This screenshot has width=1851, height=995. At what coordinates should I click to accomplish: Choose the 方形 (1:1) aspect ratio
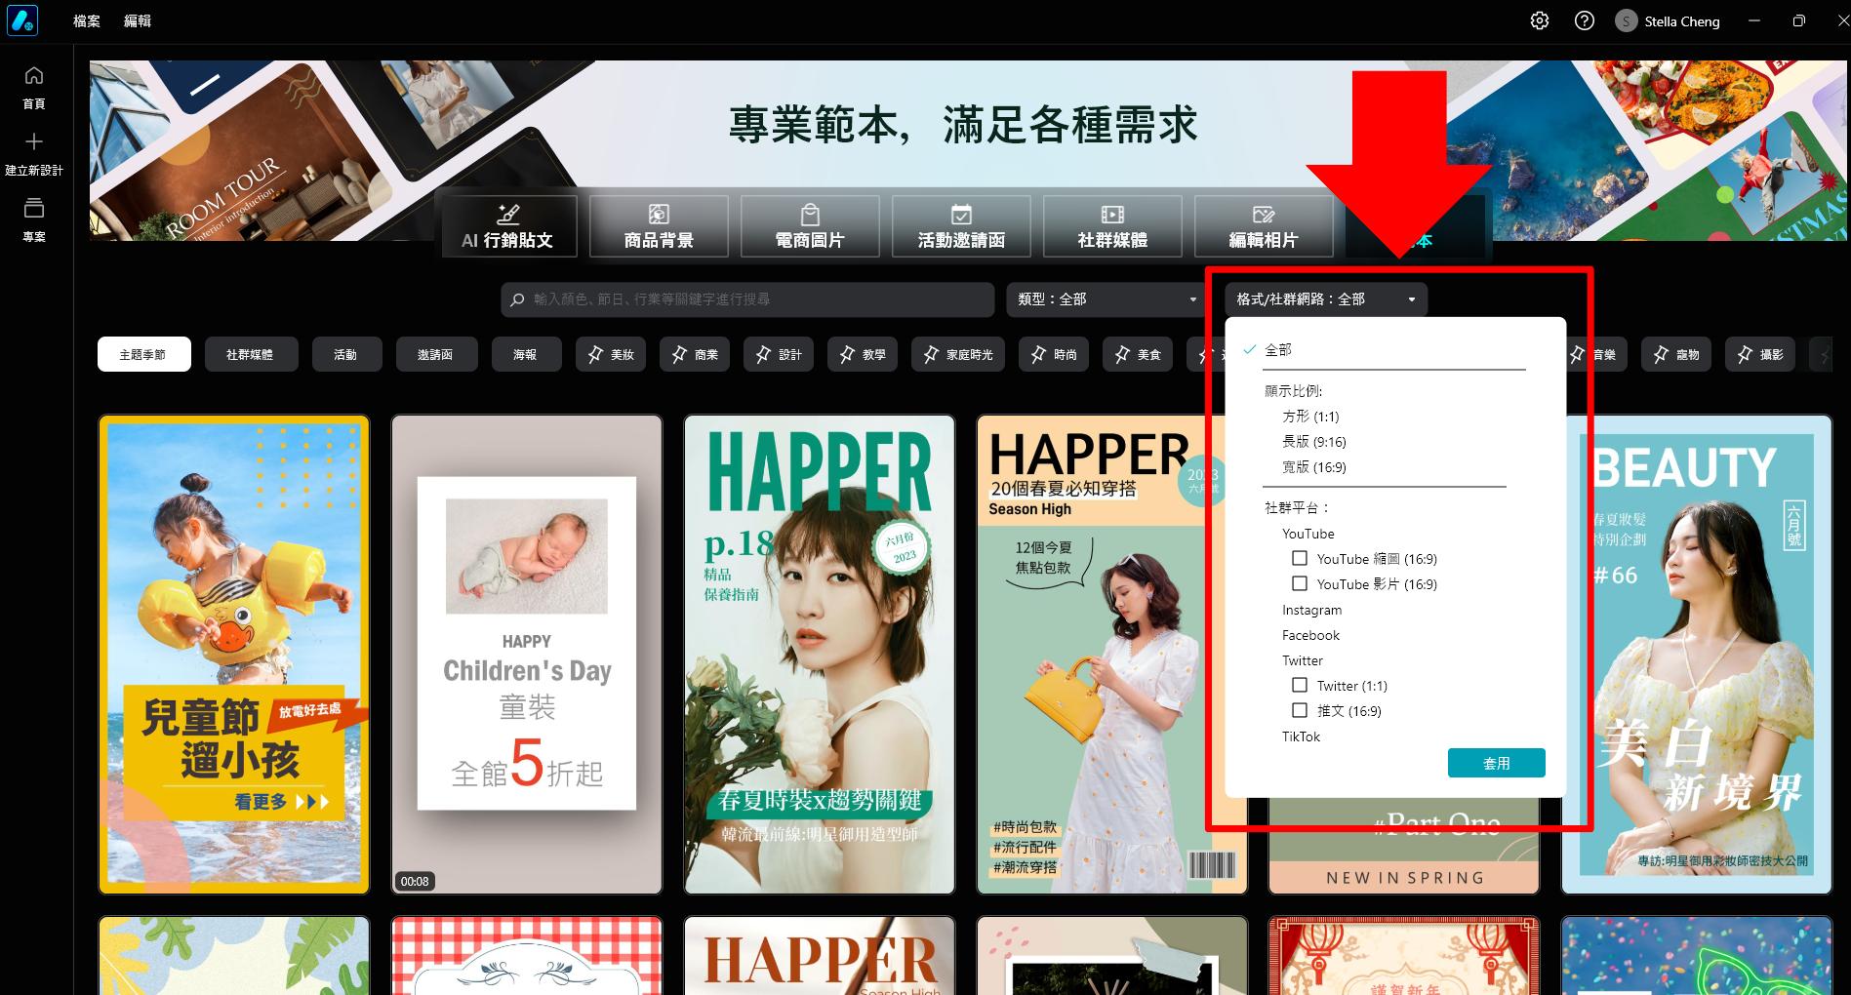(x=1310, y=417)
